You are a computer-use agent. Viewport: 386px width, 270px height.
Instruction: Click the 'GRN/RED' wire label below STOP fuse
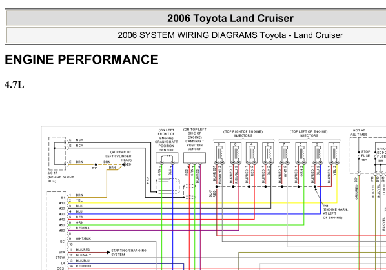[x=356, y=192]
